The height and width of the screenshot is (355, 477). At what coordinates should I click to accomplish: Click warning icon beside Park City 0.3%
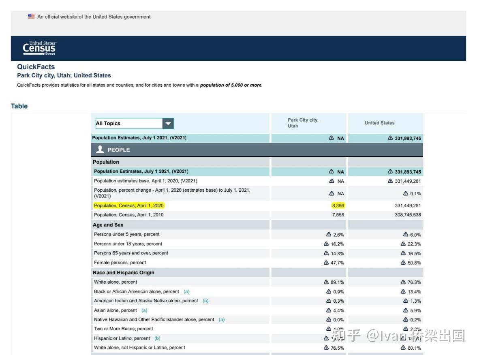pos(329,301)
